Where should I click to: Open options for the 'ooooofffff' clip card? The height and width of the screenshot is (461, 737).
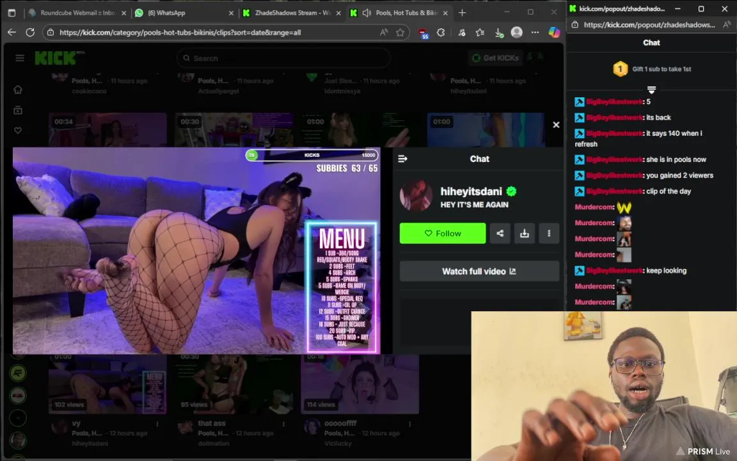(410, 424)
